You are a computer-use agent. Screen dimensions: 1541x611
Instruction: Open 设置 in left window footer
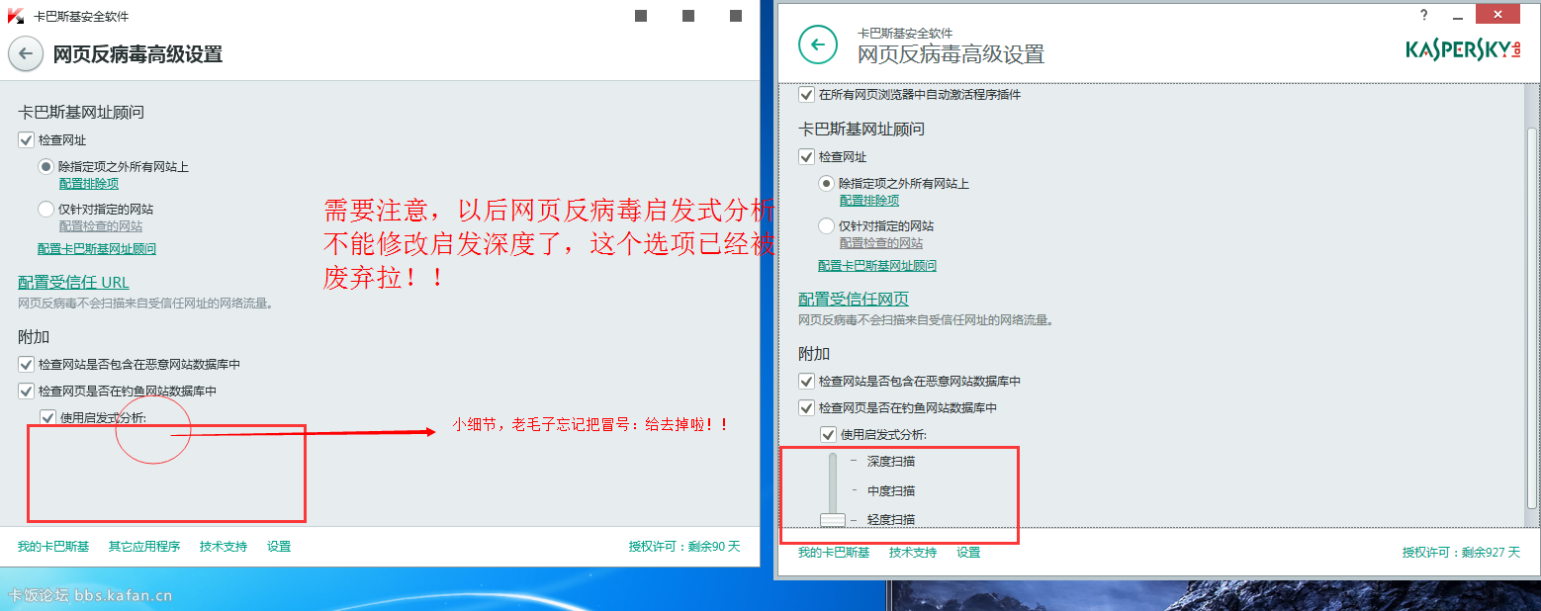point(279,547)
